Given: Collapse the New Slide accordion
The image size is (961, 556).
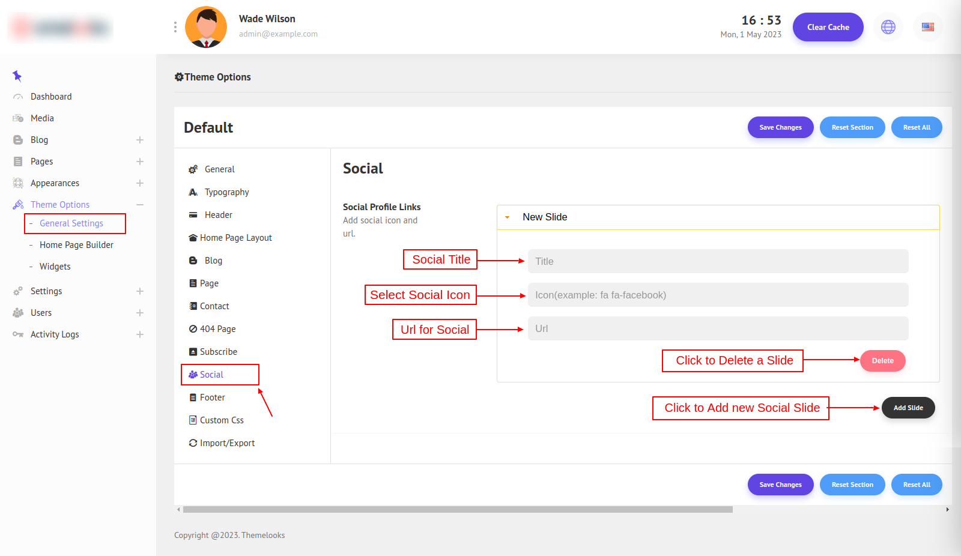Looking at the screenshot, I should 508,217.
